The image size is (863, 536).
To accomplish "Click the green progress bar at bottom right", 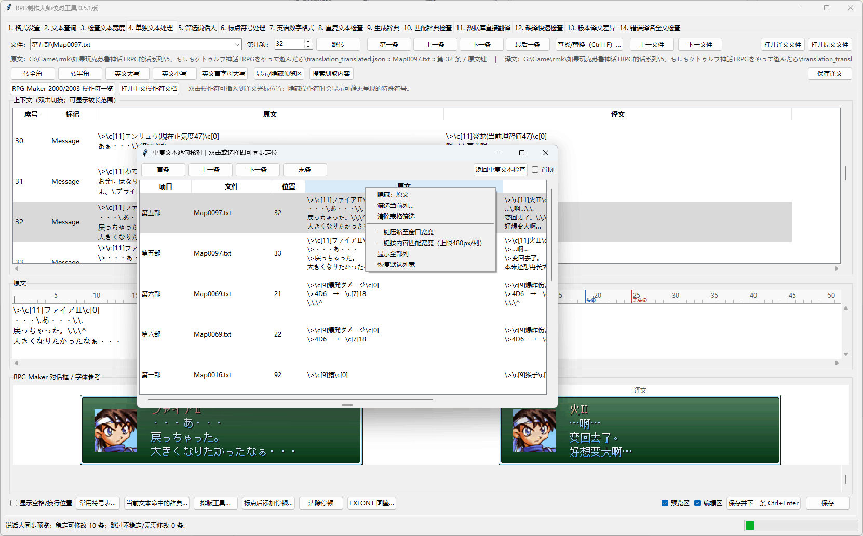I will pyautogui.click(x=749, y=526).
